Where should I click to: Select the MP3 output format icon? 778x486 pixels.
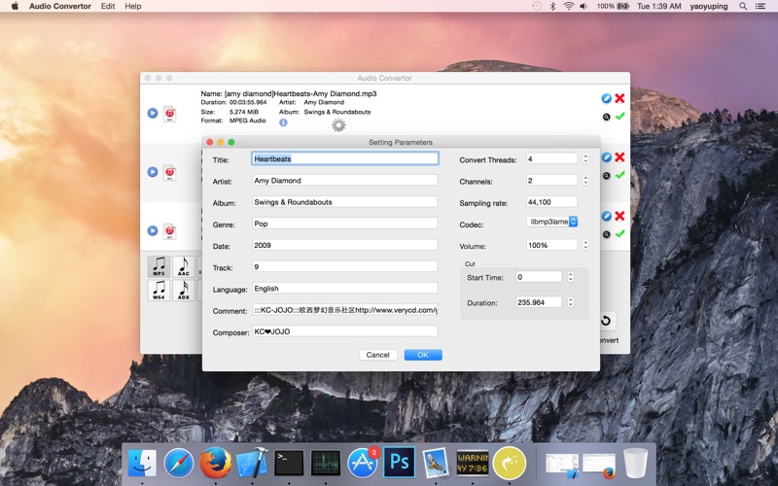point(159,266)
